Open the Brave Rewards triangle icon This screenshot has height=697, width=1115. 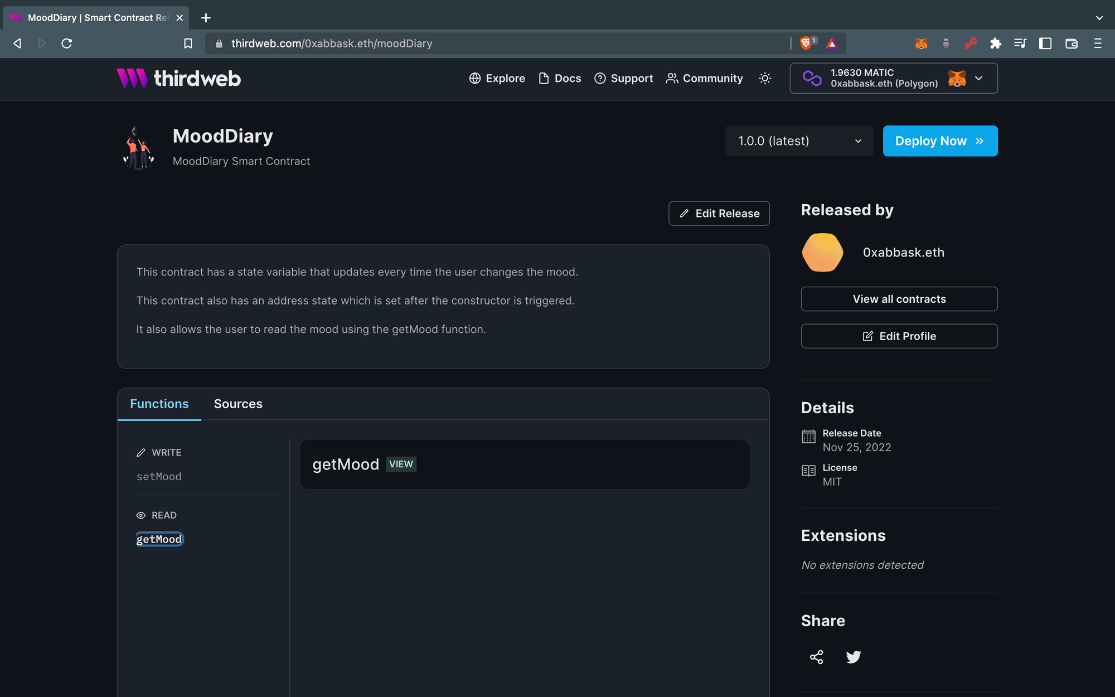coord(832,43)
